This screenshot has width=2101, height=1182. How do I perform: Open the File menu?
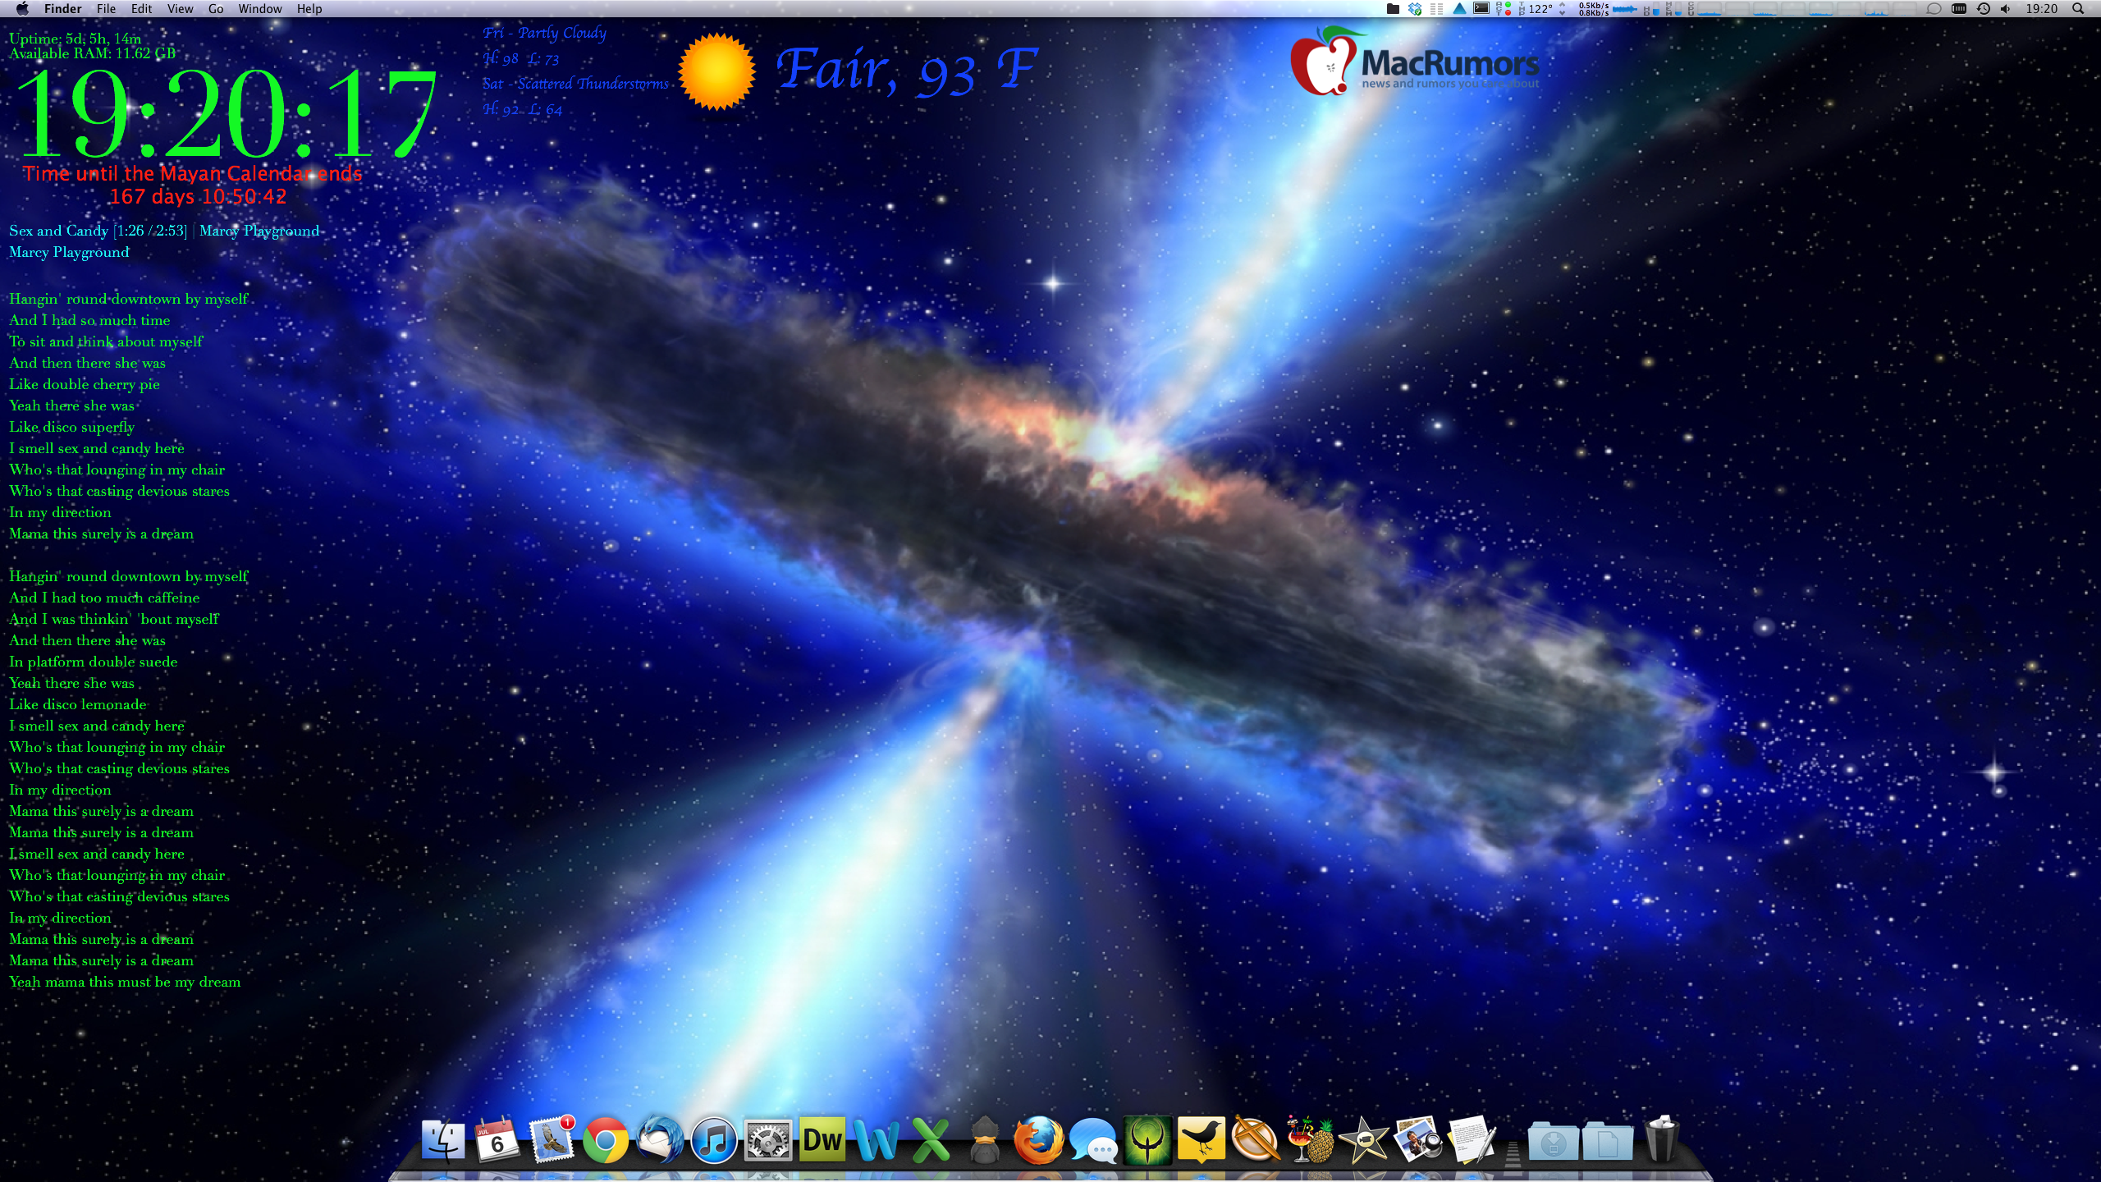point(106,9)
